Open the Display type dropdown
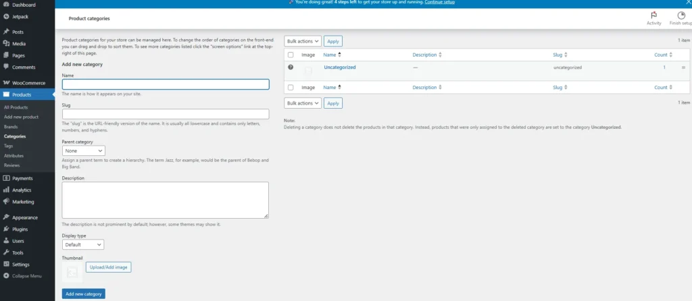The height and width of the screenshot is (301, 692). [83, 244]
